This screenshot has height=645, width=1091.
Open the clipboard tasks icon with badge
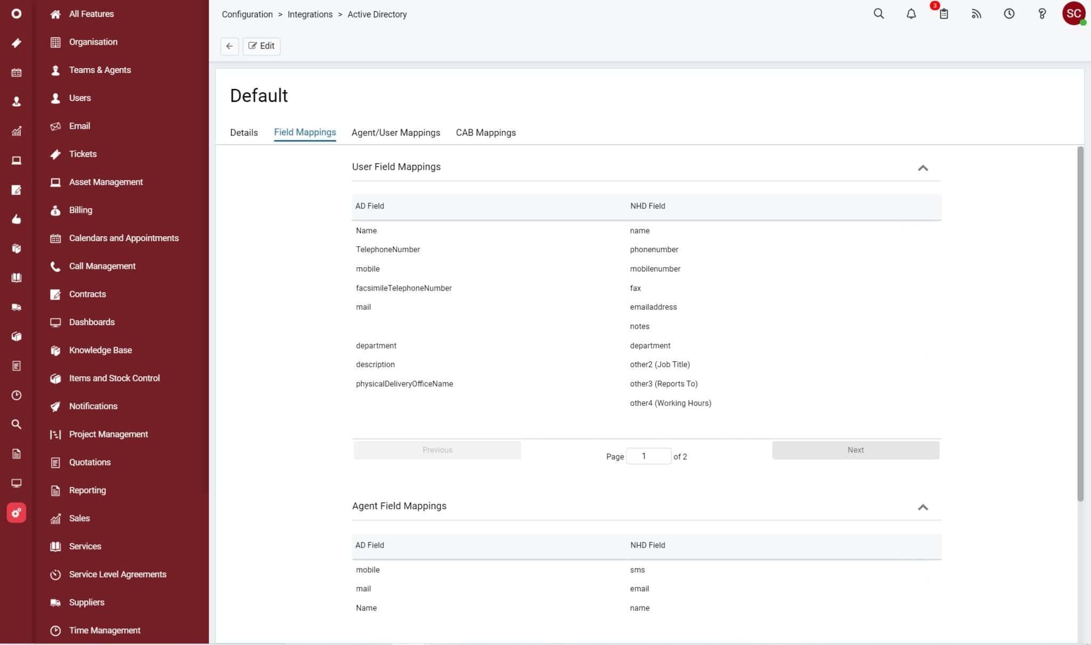[943, 14]
